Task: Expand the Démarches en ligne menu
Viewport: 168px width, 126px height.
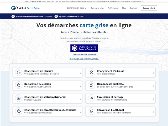Action: click(76, 8)
